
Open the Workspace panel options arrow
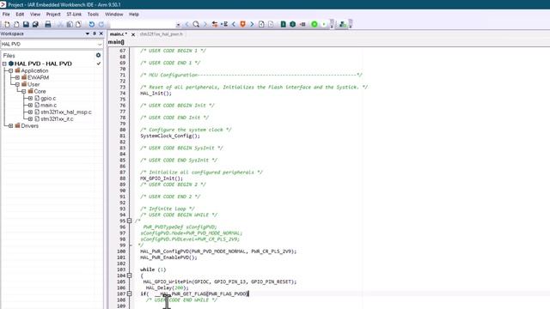(88, 33)
